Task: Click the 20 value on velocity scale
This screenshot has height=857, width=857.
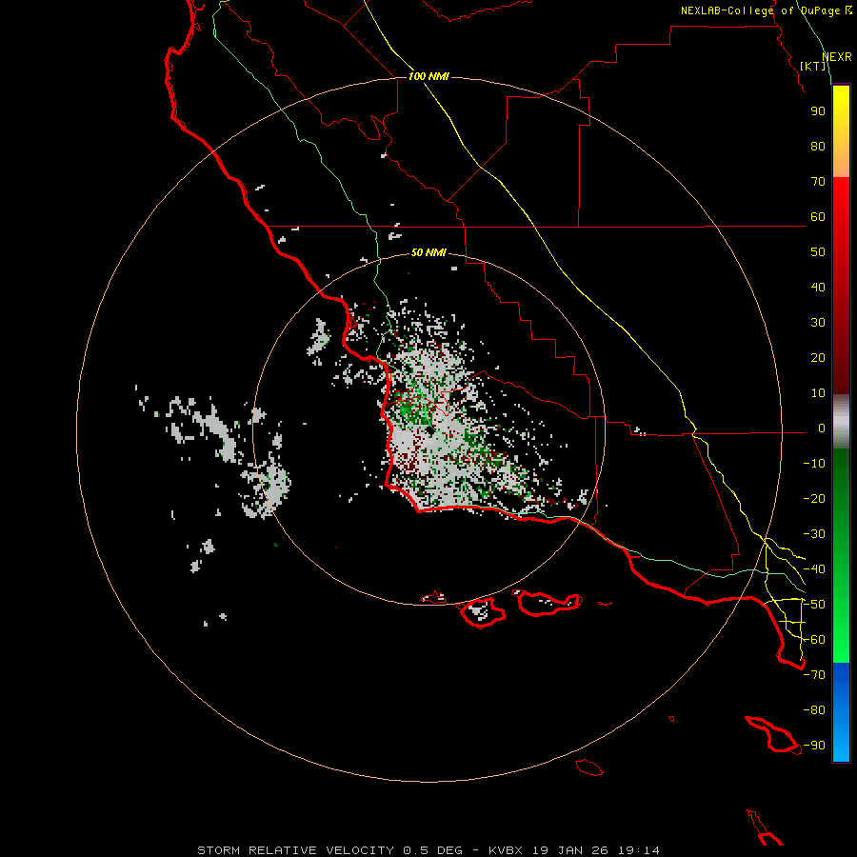Action: coord(818,357)
